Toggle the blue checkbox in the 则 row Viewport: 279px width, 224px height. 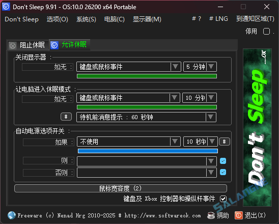[x=223, y=161]
